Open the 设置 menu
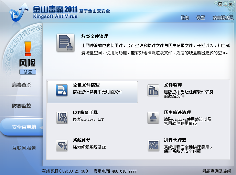This screenshot has height=175, width=236. pyautogui.click(x=201, y=18)
